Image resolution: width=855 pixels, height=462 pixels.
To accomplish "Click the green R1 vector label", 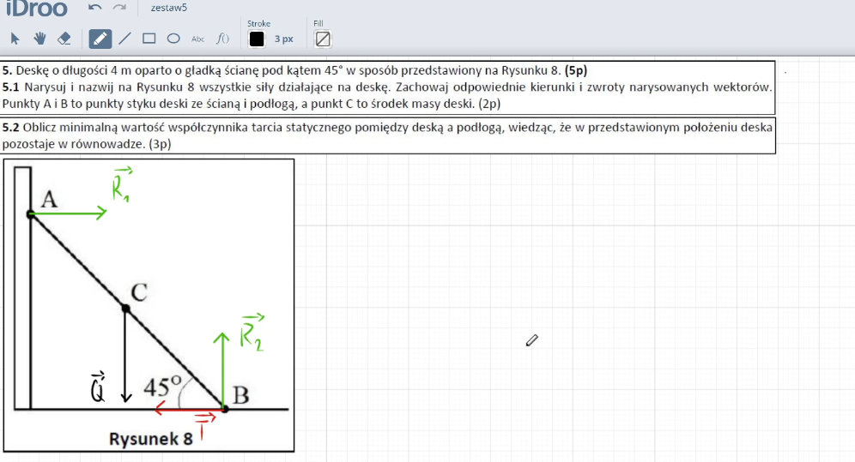I will coord(121,186).
